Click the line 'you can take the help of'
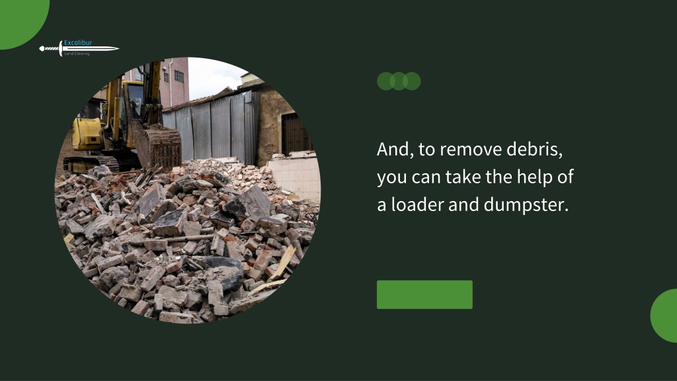Viewport: 677px width, 381px height. [475, 177]
